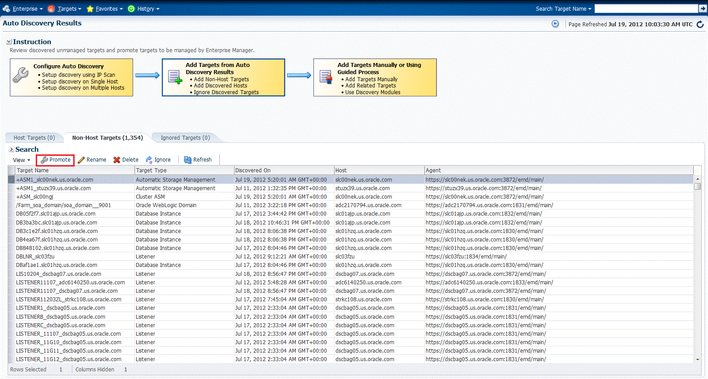The height and width of the screenshot is (379, 708).
Task: Click the vertical scrollbar thumb
Action: tap(697, 186)
